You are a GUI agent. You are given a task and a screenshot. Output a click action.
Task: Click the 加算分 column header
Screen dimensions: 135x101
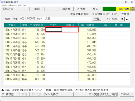tap(54, 25)
